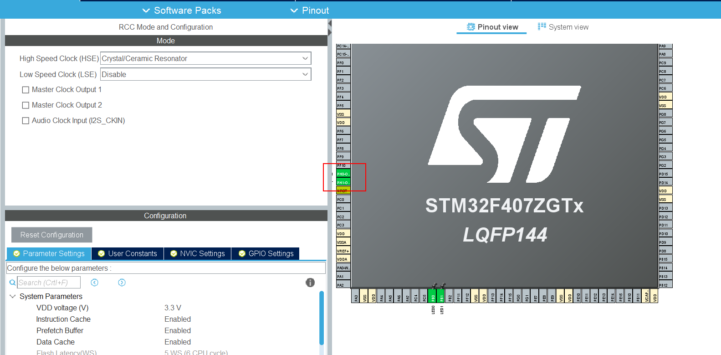This screenshot has height=355, width=721.
Task: Click pin PC3 on the left side
Action: pos(343,225)
